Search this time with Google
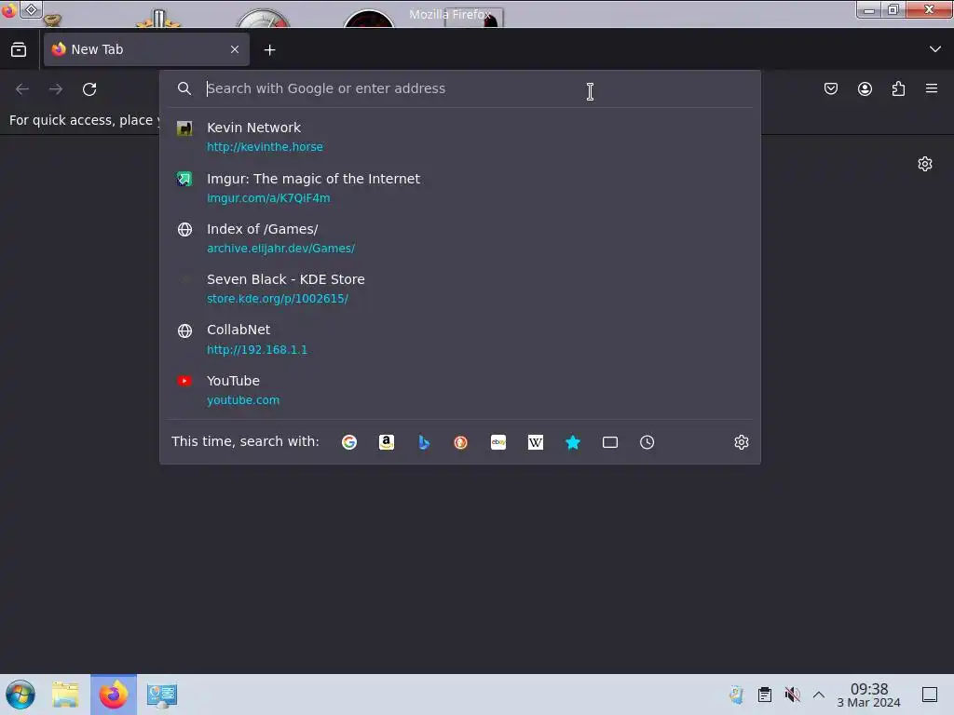Screen dimensions: 954x715 pos(349,442)
